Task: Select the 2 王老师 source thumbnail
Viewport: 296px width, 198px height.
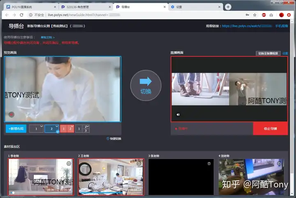Action: click(x=111, y=177)
